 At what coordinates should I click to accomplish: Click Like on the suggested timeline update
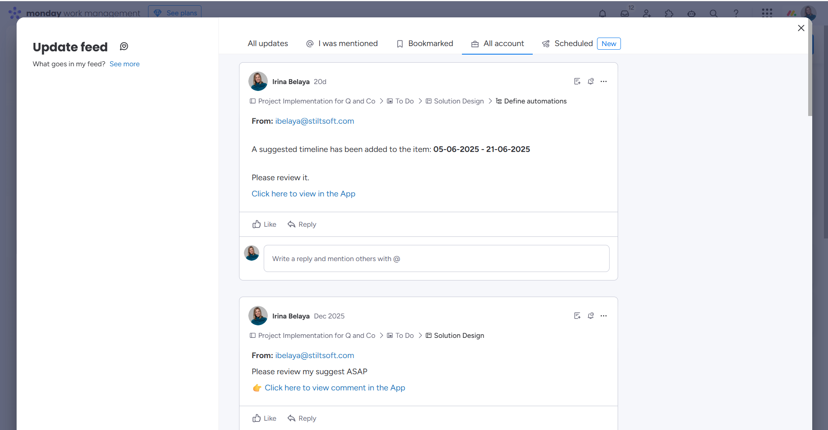click(264, 224)
